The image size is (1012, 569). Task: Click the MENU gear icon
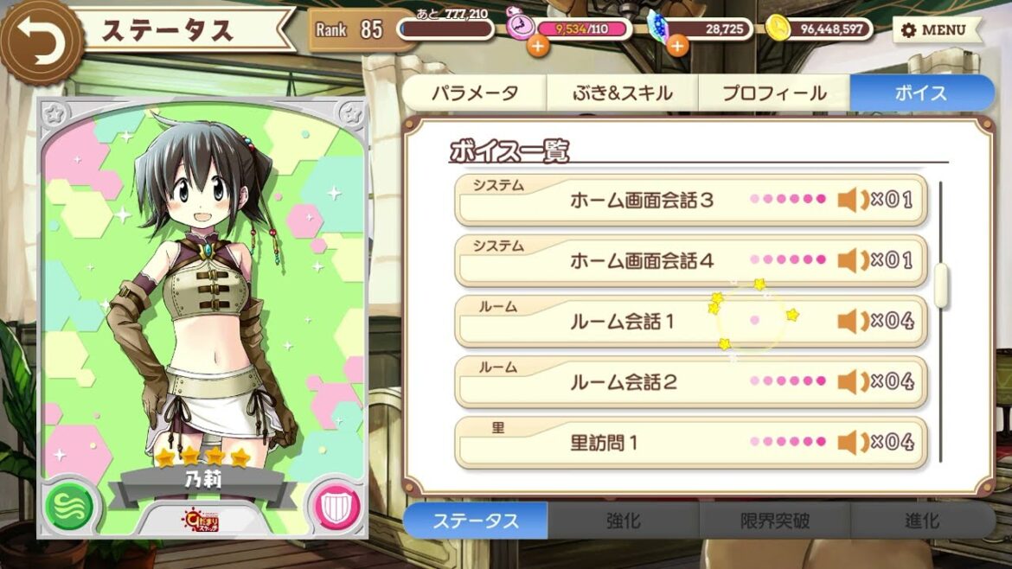(909, 30)
